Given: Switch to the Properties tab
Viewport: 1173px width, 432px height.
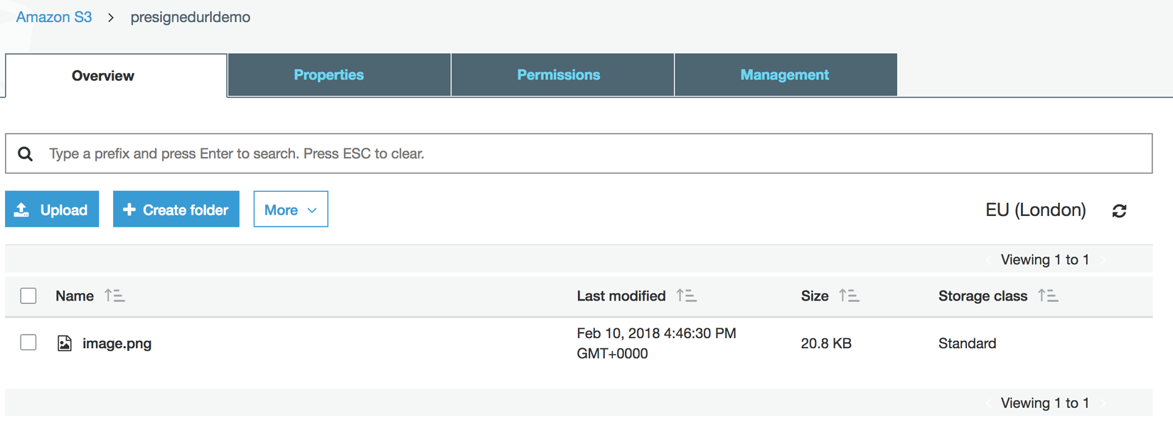Looking at the screenshot, I should tap(328, 75).
